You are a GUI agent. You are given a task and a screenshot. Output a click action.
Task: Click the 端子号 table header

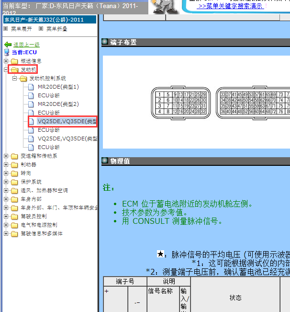point(125,281)
